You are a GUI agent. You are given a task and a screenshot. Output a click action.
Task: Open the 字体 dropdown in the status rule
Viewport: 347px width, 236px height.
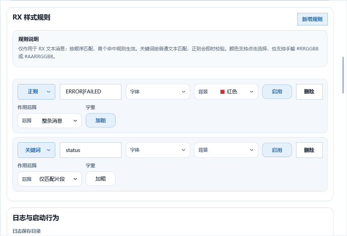158,150
